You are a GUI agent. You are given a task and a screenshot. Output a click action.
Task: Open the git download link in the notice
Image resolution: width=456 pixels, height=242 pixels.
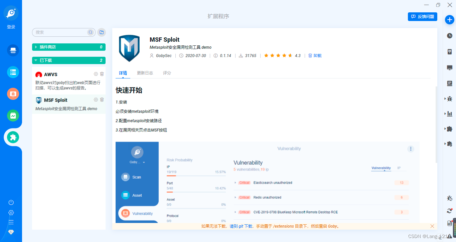pos(241,226)
